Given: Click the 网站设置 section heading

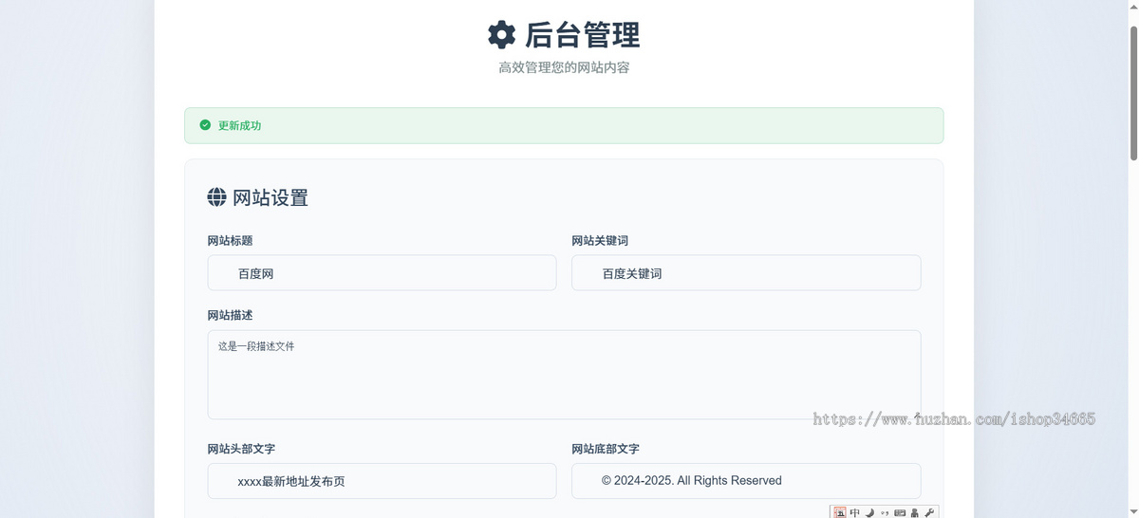Looking at the screenshot, I should coord(271,197).
